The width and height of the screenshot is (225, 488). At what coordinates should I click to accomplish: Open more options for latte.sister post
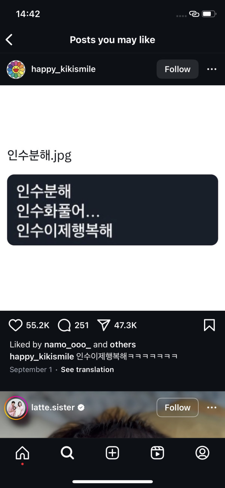pyautogui.click(x=212, y=408)
